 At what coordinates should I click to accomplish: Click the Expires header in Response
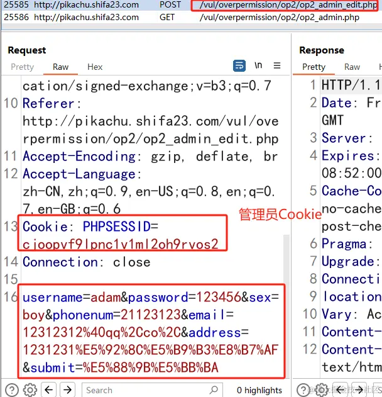[x=351, y=155]
